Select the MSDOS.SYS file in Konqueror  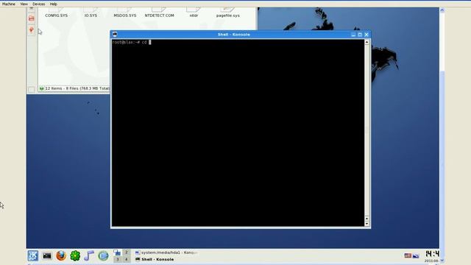[x=125, y=13]
